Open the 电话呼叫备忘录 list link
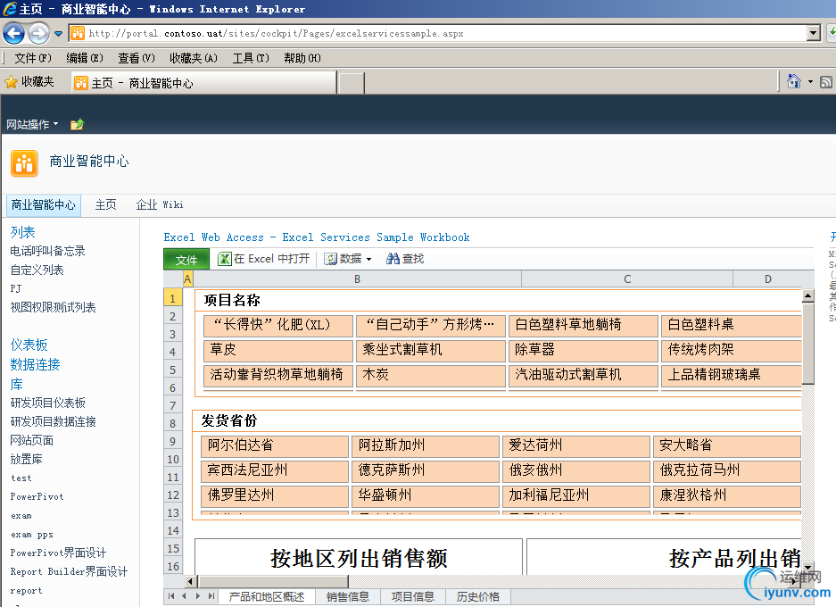Image resolution: width=836 pixels, height=607 pixels. 47,251
